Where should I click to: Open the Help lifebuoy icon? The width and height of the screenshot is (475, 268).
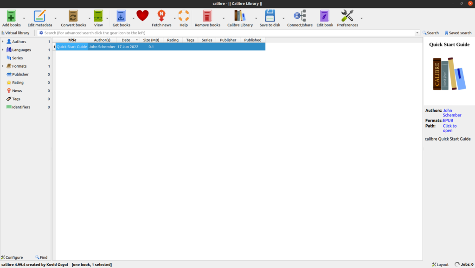(x=184, y=16)
